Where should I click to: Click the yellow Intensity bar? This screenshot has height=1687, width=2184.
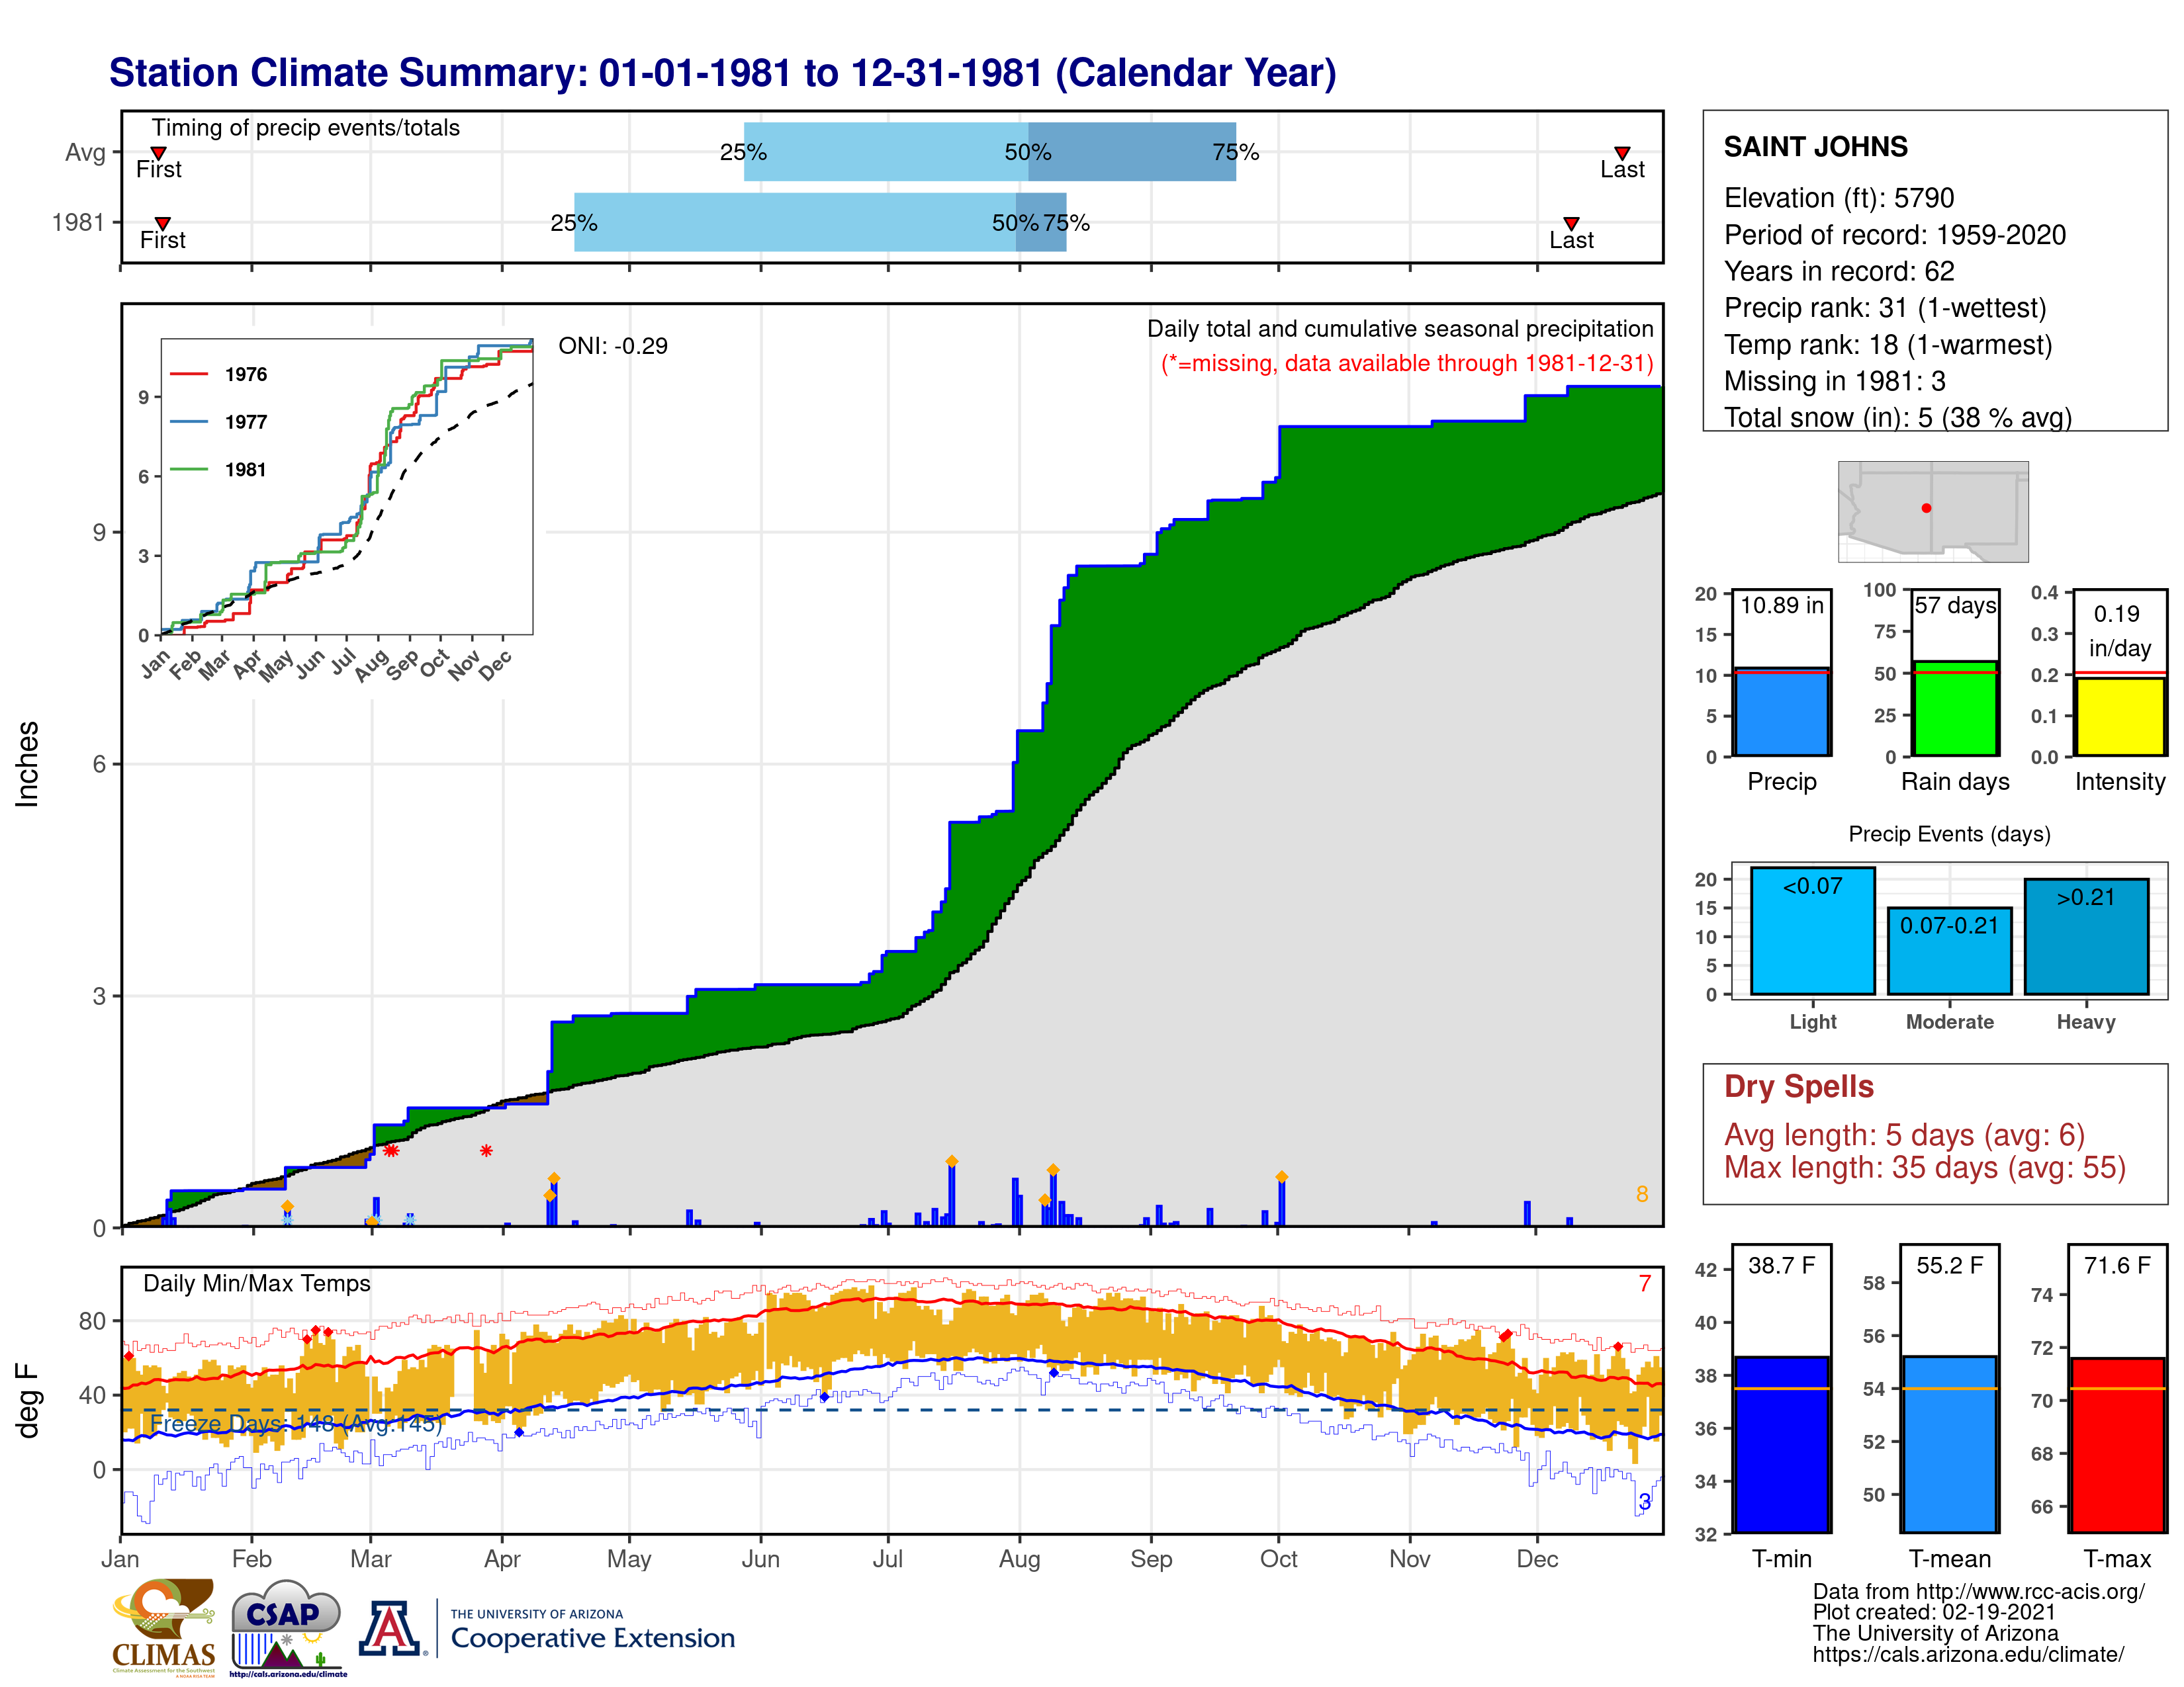click(2119, 716)
